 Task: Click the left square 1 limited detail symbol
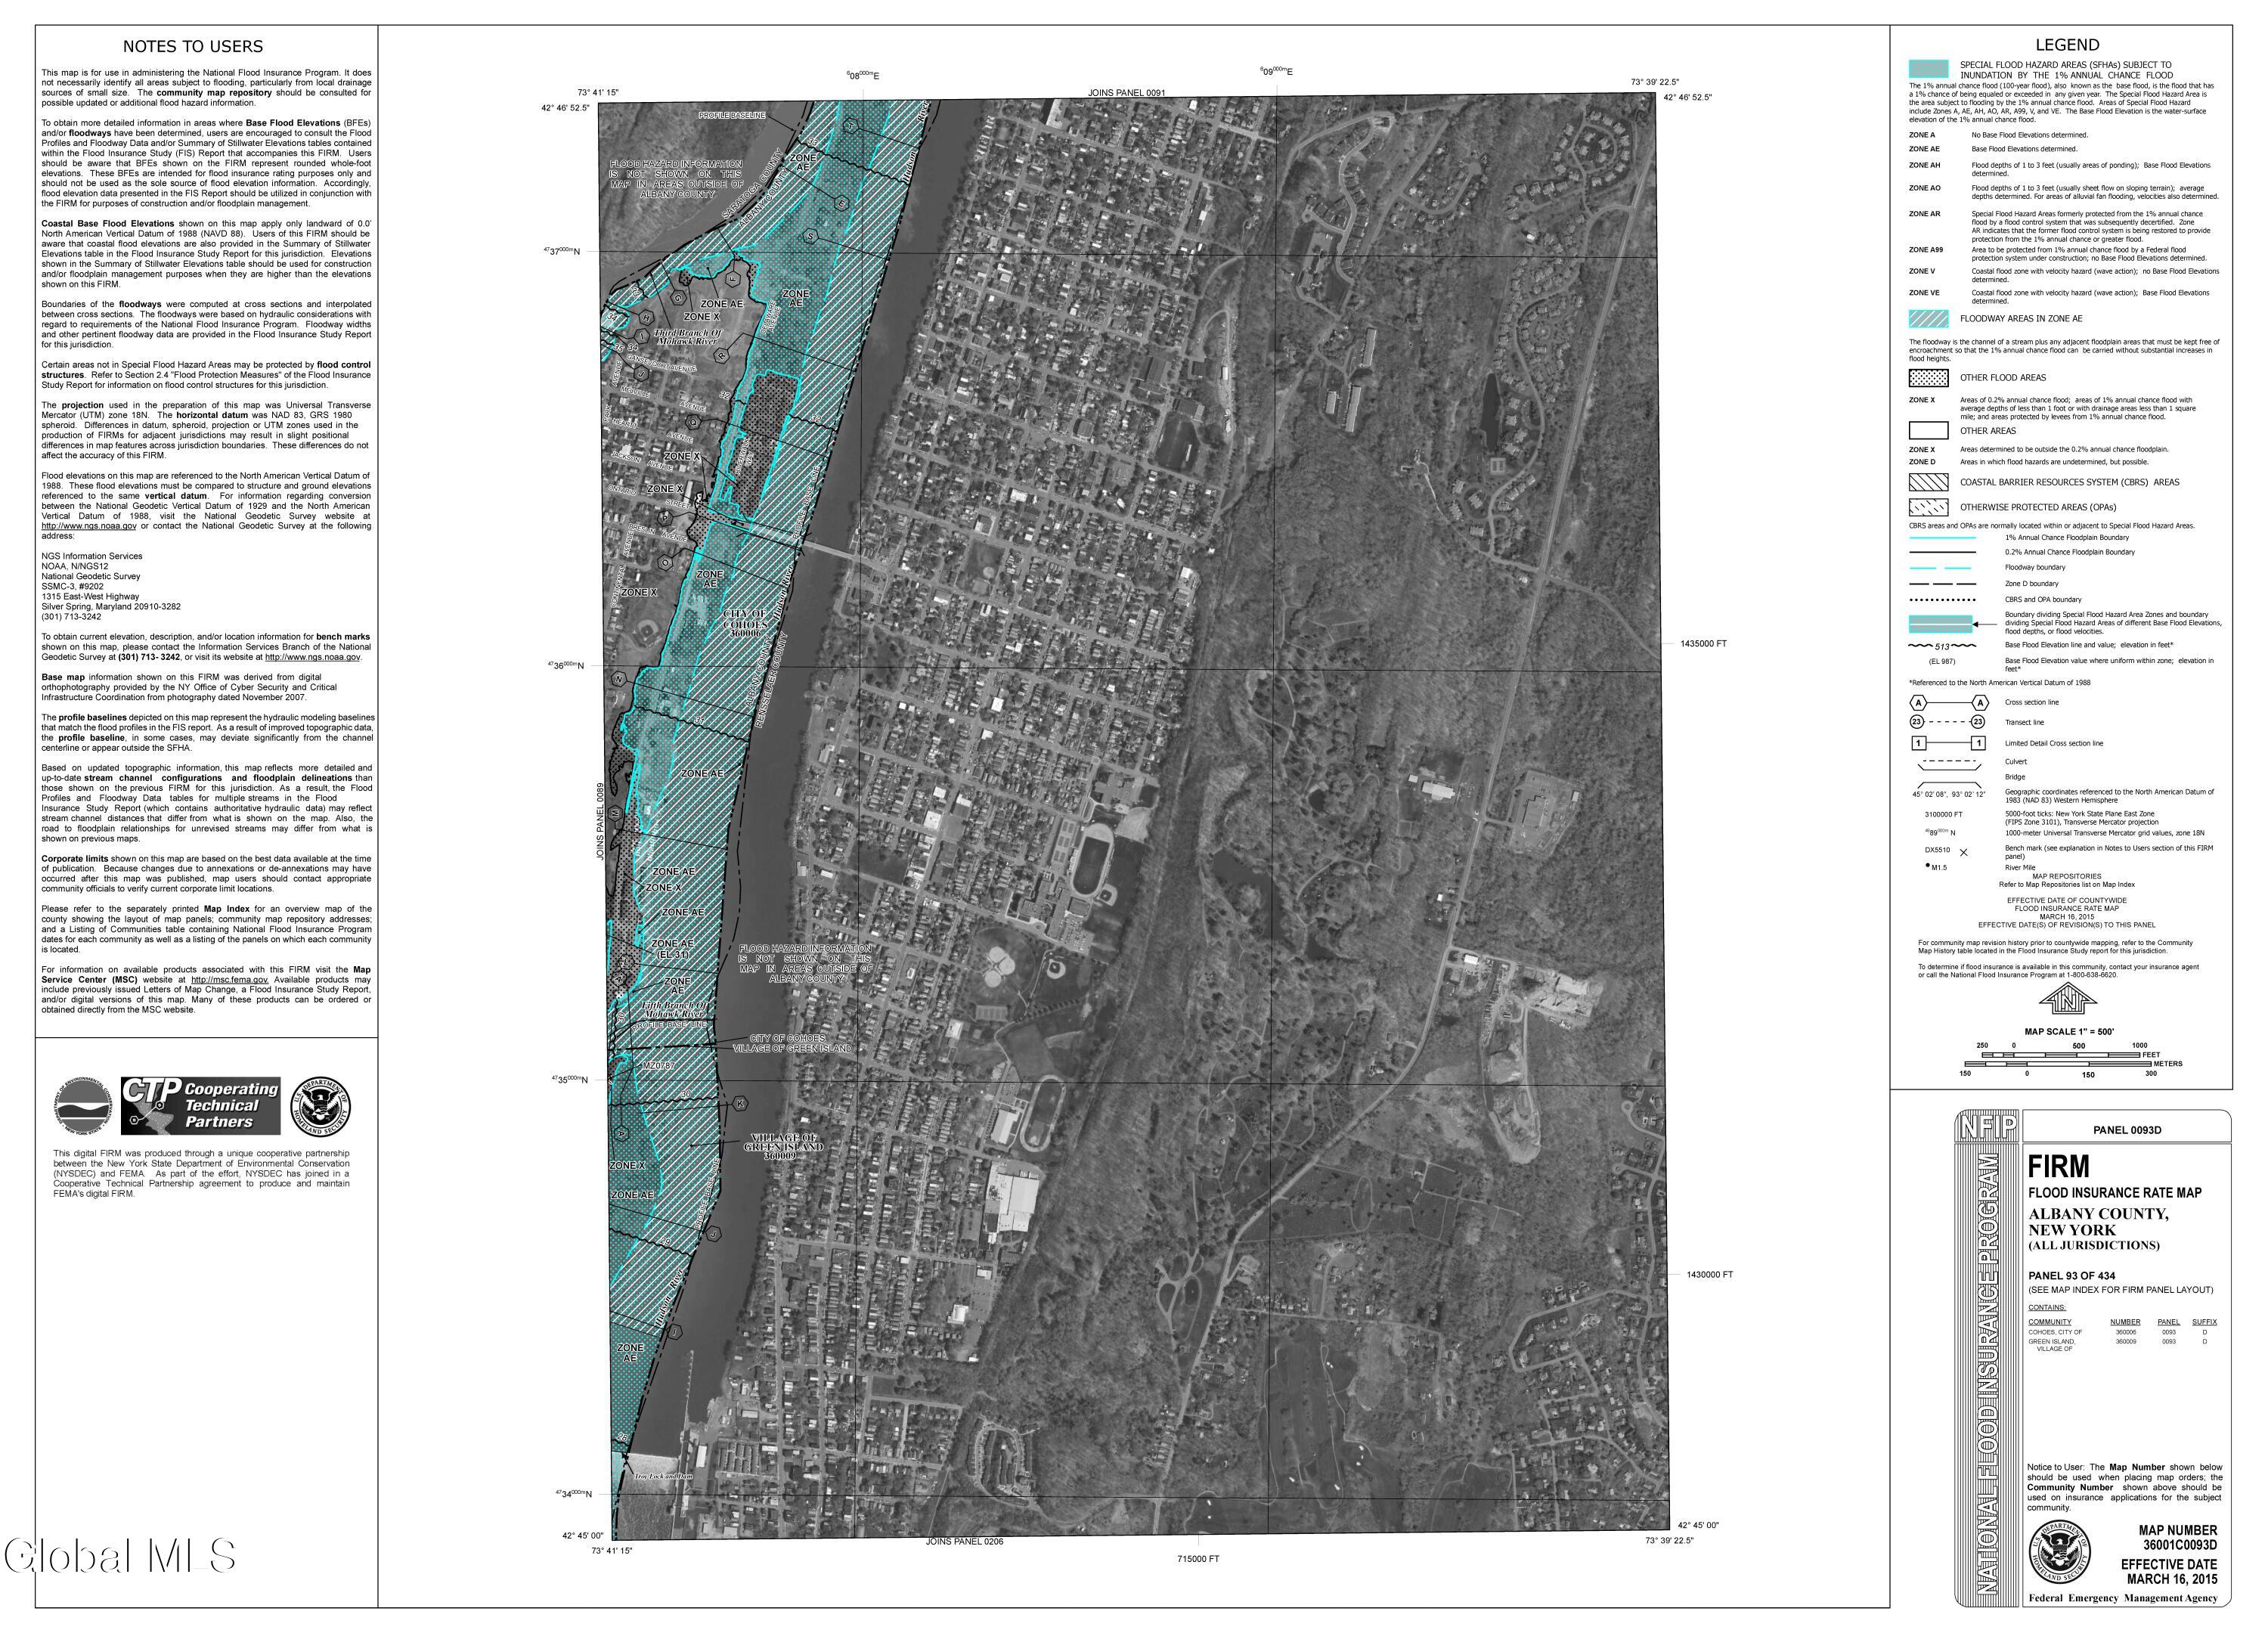point(1918,743)
